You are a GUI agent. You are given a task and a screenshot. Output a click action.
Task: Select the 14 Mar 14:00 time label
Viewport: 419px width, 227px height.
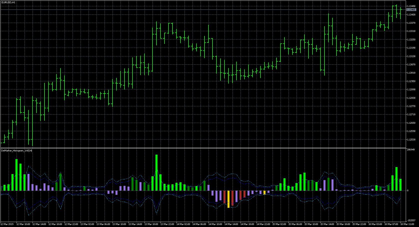click(x=231, y=224)
